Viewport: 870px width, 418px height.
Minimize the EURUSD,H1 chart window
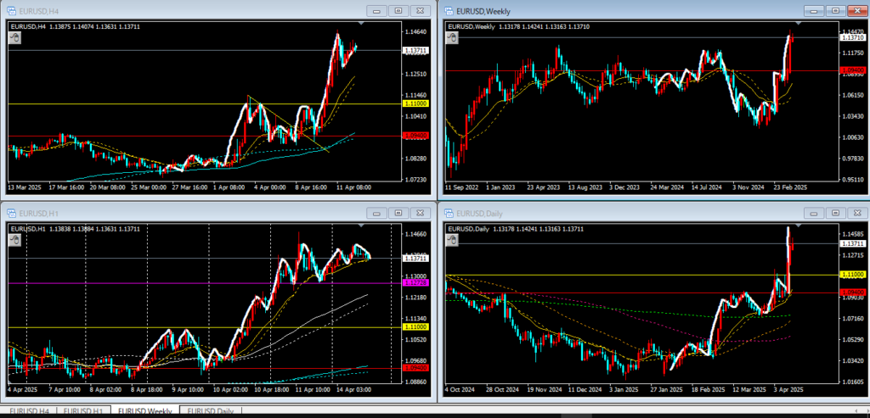376,212
